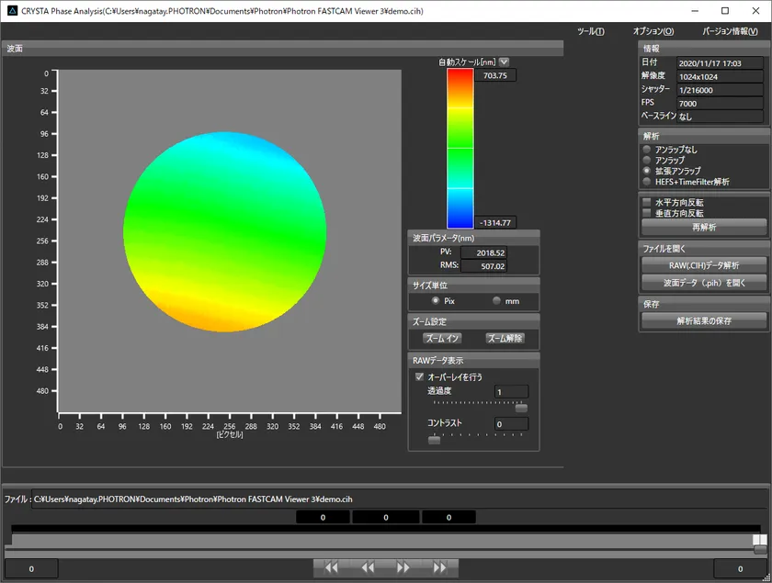Viewport: 772px width, 583px height.
Task: Enable 垂直方向反転 checkbox
Action: tap(647, 213)
